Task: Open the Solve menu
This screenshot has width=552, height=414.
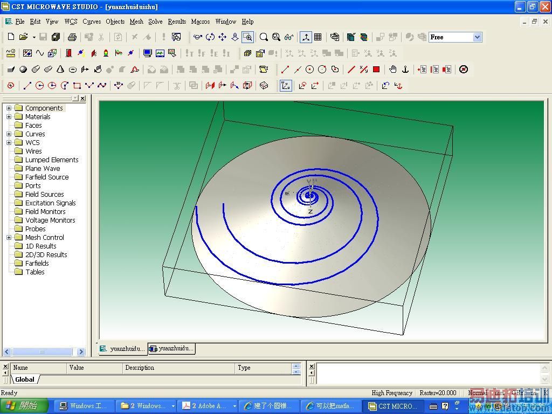Action: pyautogui.click(x=155, y=22)
